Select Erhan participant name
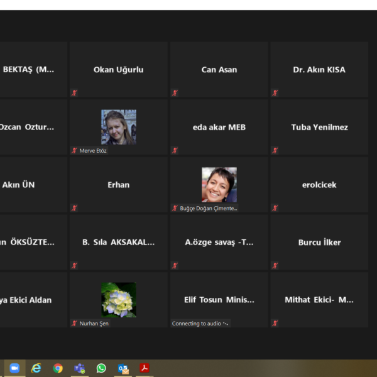 (x=119, y=185)
